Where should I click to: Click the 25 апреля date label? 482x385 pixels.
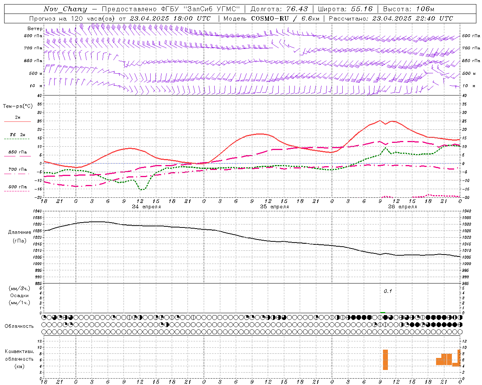275,207
